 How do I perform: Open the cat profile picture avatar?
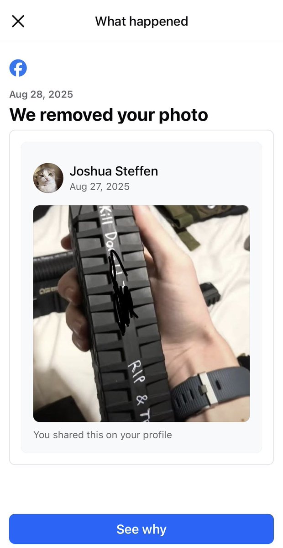click(x=48, y=178)
